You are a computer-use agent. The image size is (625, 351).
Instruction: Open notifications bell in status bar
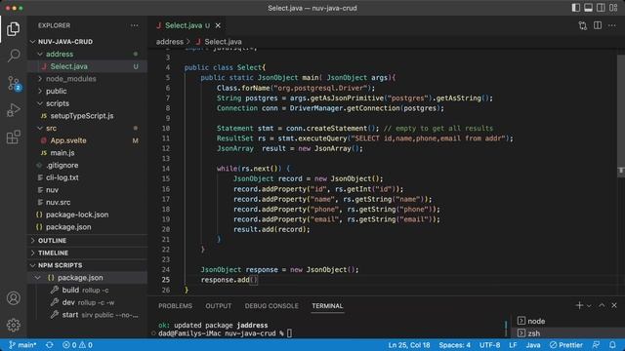click(x=612, y=345)
